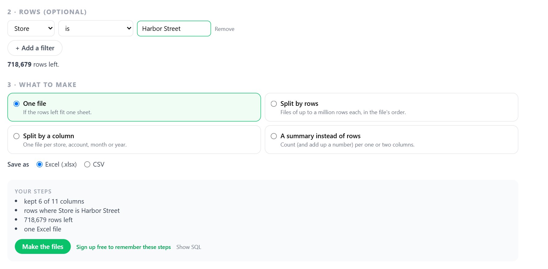Click the Harbor Street filter value field

(x=174, y=28)
